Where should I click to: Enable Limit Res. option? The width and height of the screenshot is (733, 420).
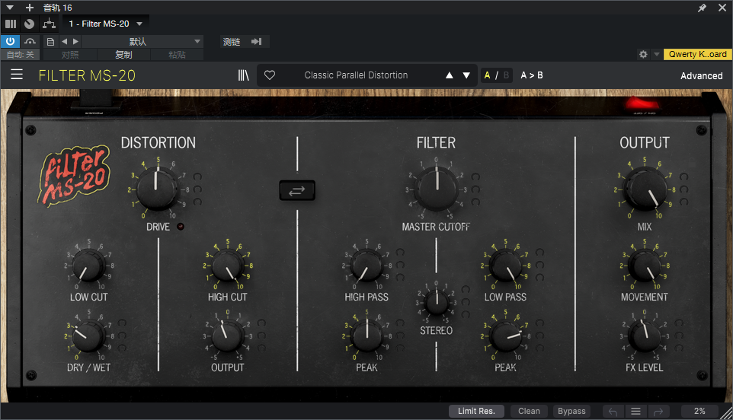click(x=476, y=411)
